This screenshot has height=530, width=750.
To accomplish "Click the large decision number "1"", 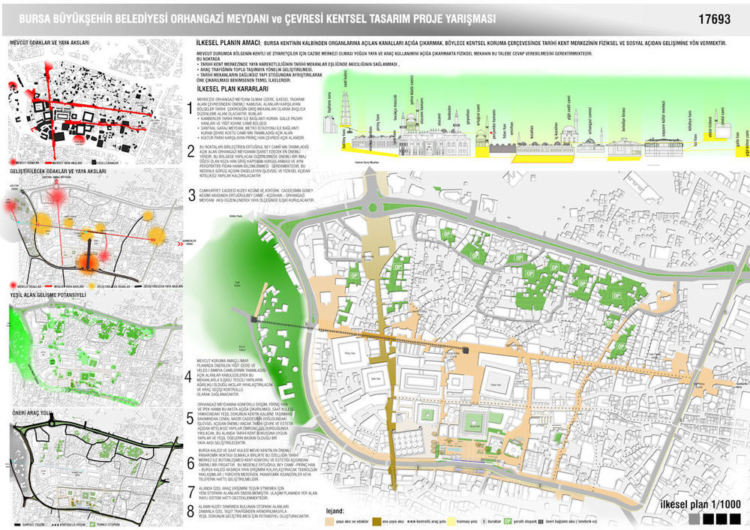I will [x=190, y=109].
